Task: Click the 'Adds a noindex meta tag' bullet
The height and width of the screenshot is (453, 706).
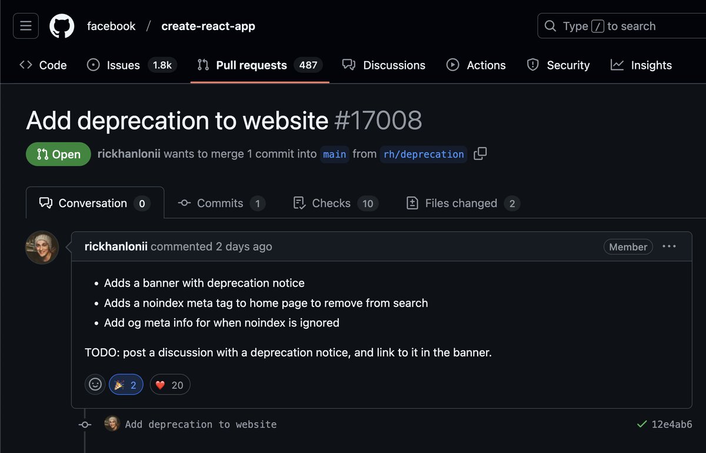Action: [x=266, y=303]
